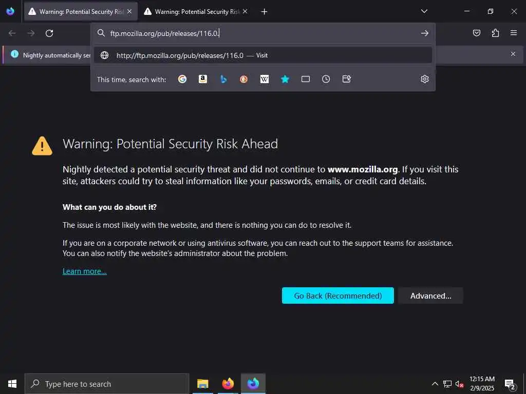Open search settings gear icon
This screenshot has height=394, width=526.
425,79
